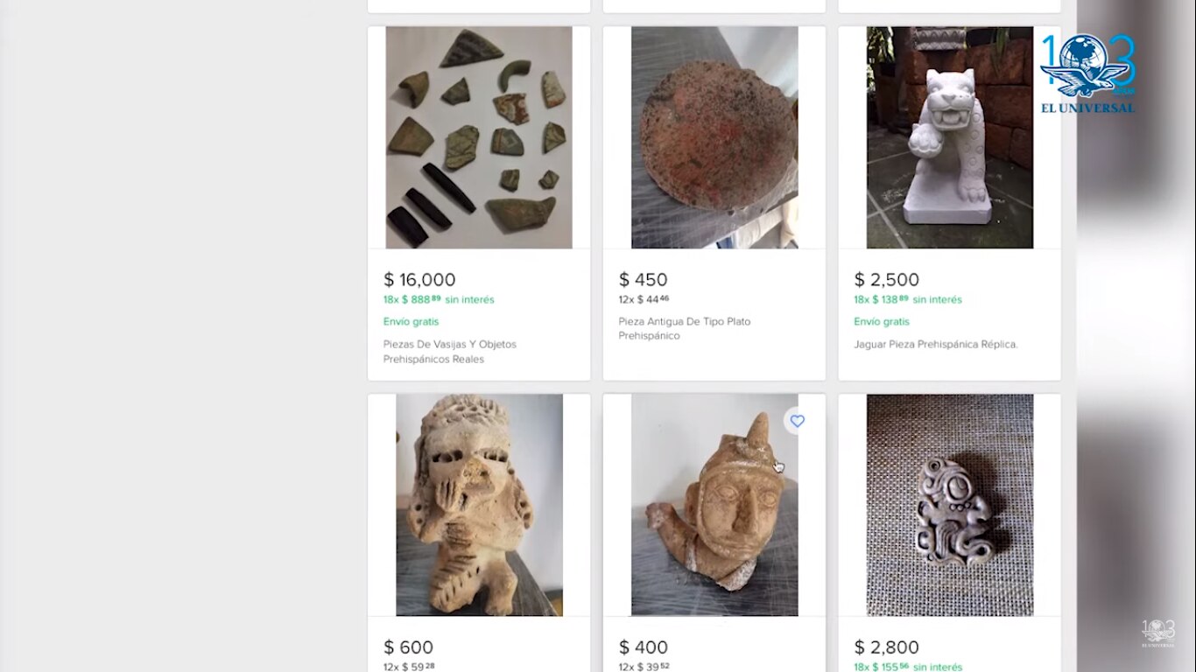Viewport: 1196px width, 672px height.
Task: Open the round red stone plate photo
Action: click(714, 137)
